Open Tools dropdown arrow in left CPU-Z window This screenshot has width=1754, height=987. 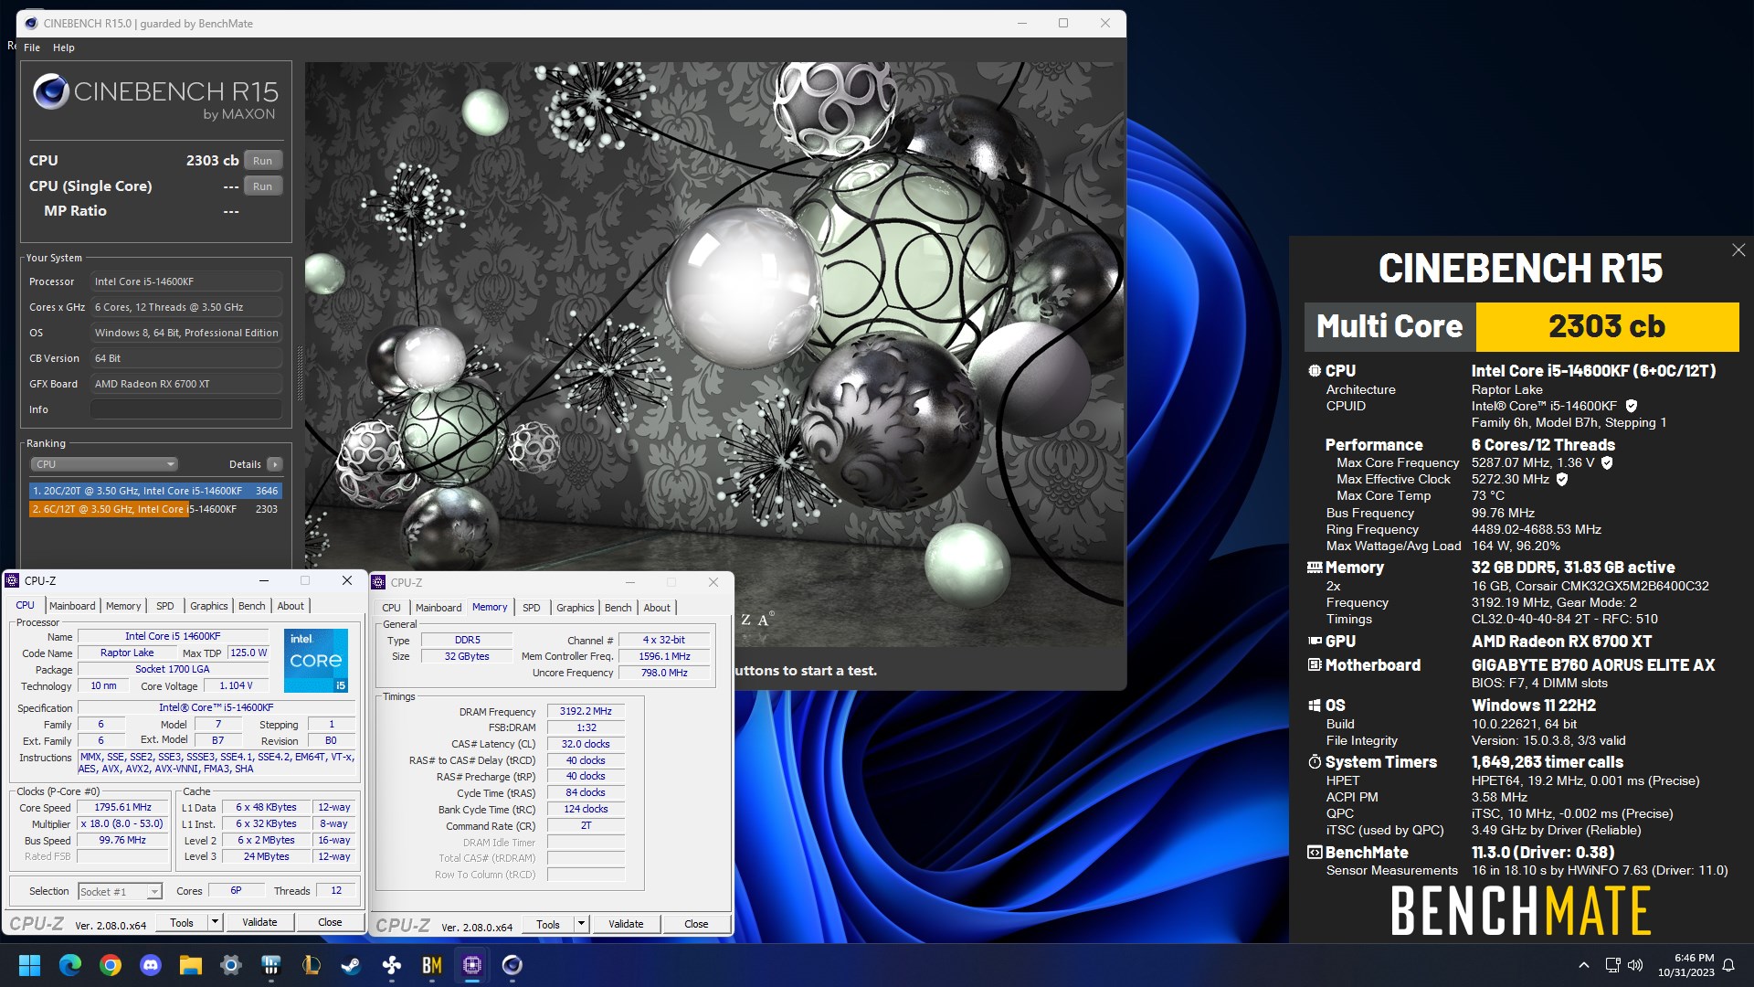(216, 922)
